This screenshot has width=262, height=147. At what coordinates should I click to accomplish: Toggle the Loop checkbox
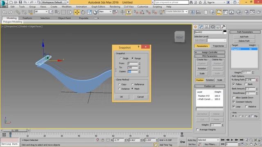(x=234, y=106)
